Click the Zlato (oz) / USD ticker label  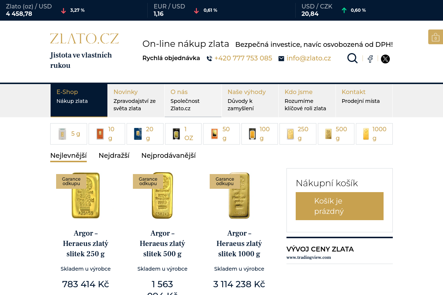point(29,6)
